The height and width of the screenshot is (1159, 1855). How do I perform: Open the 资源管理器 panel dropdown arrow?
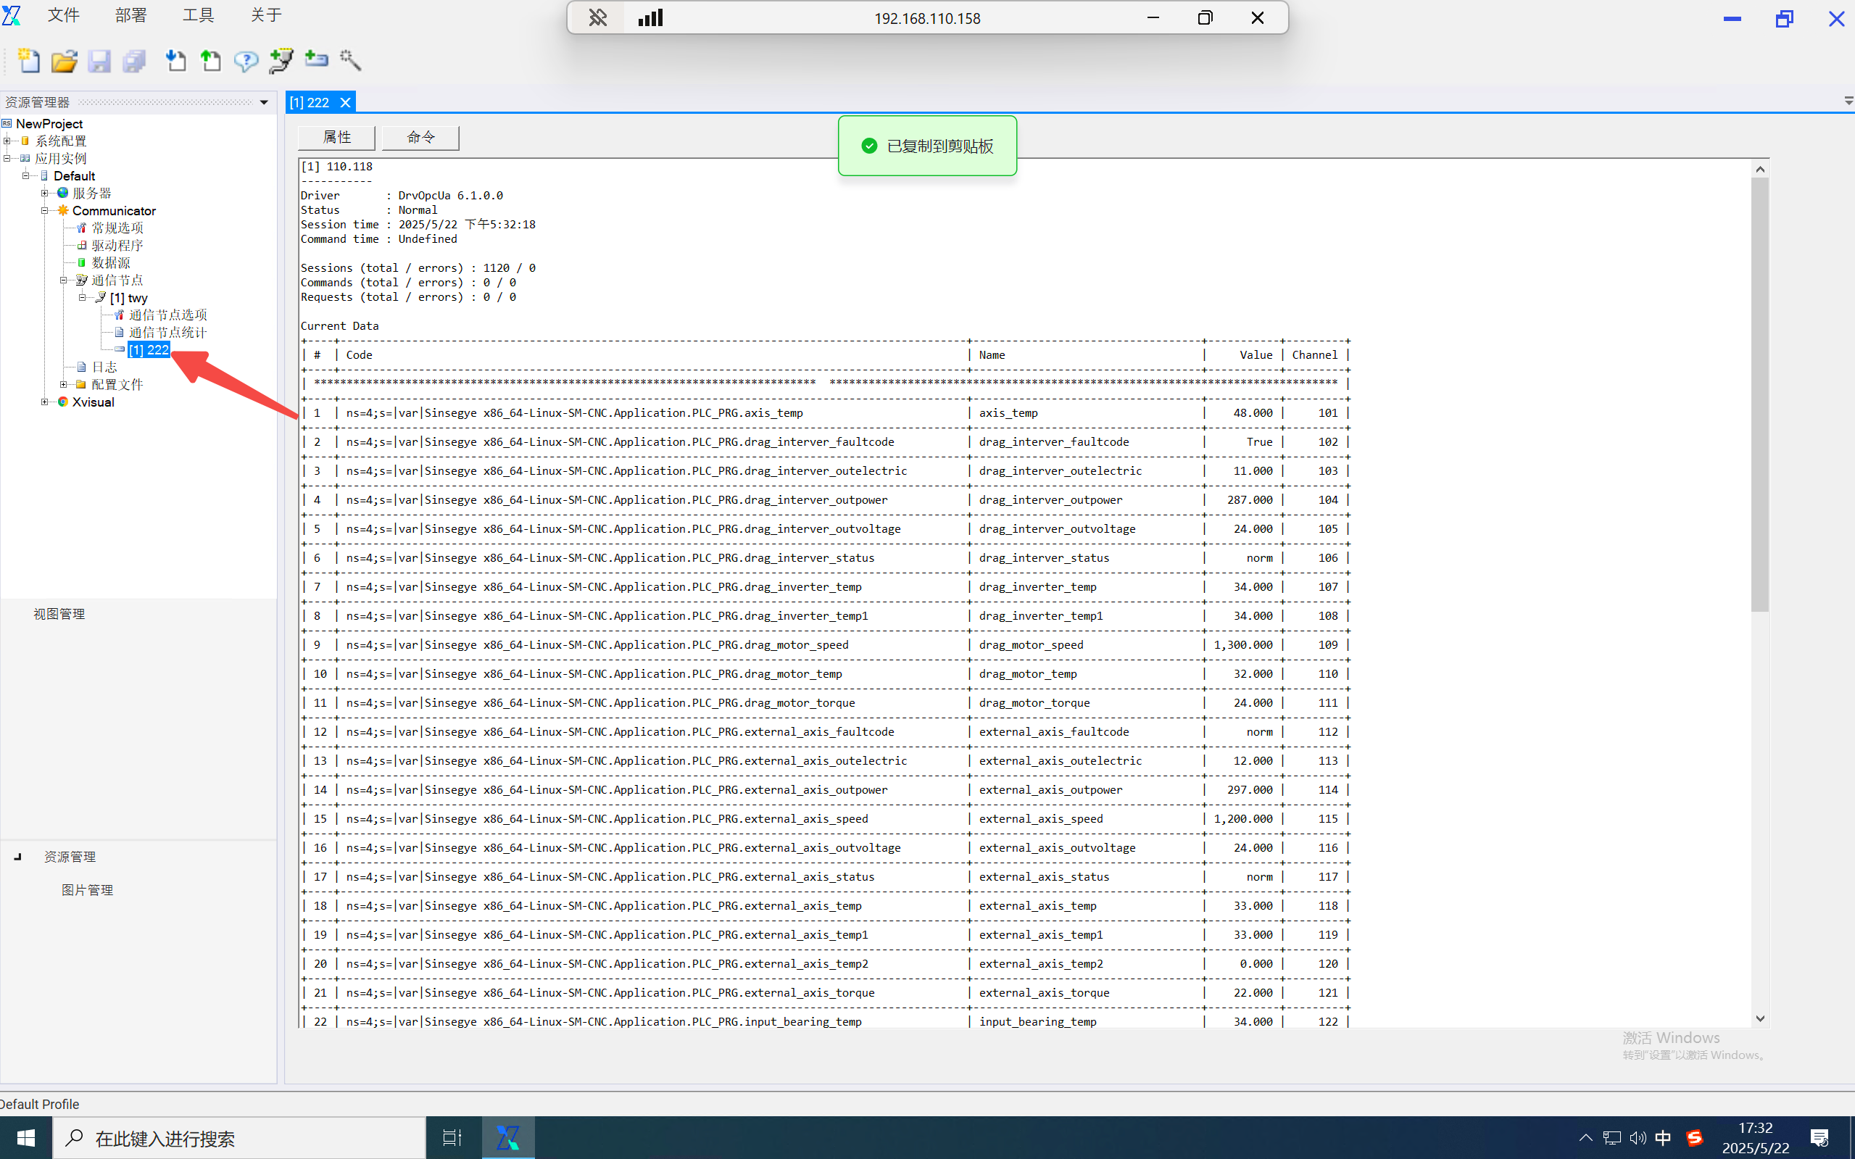pyautogui.click(x=264, y=103)
